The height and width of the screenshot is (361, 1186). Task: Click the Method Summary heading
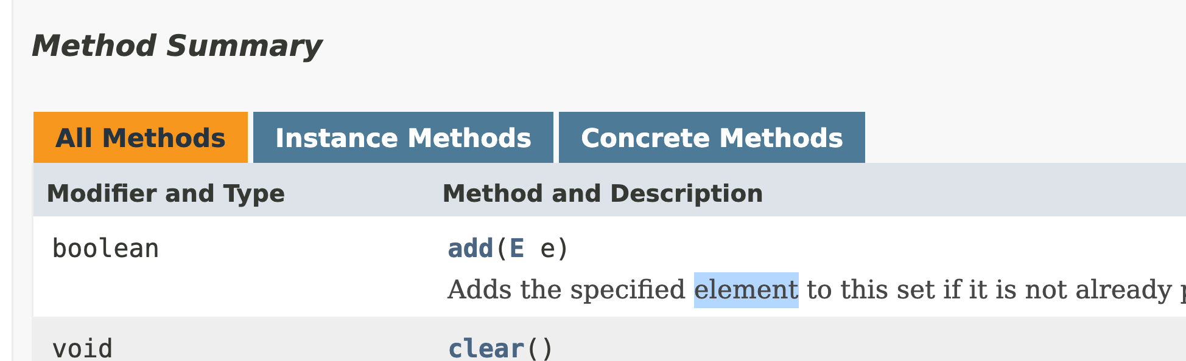pyautogui.click(x=177, y=46)
